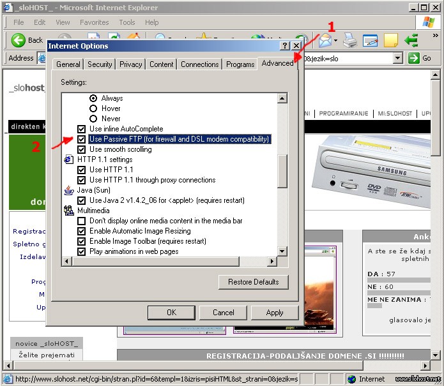Click the Multimedia category icon

(68, 211)
